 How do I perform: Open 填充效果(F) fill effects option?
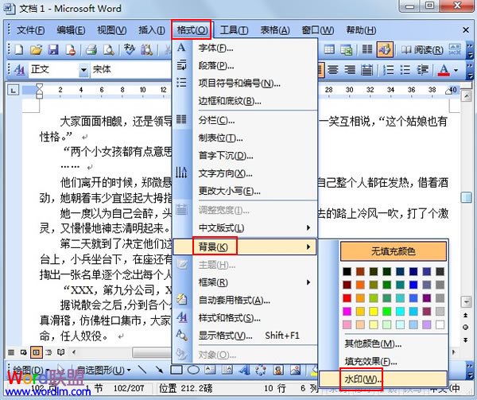(370, 360)
